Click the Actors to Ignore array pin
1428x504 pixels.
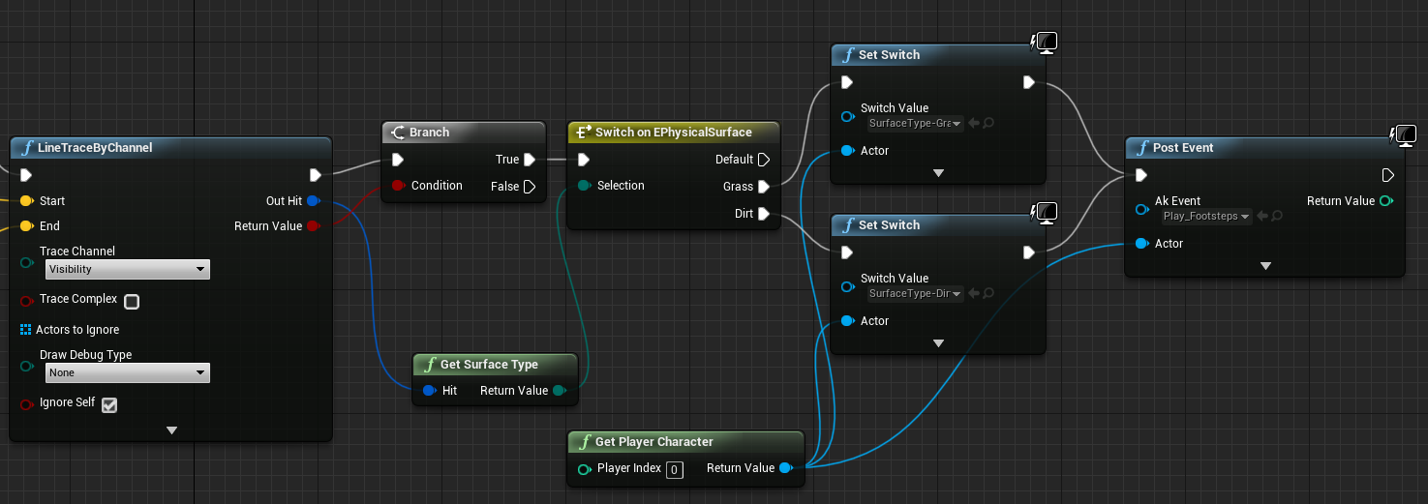coord(26,330)
